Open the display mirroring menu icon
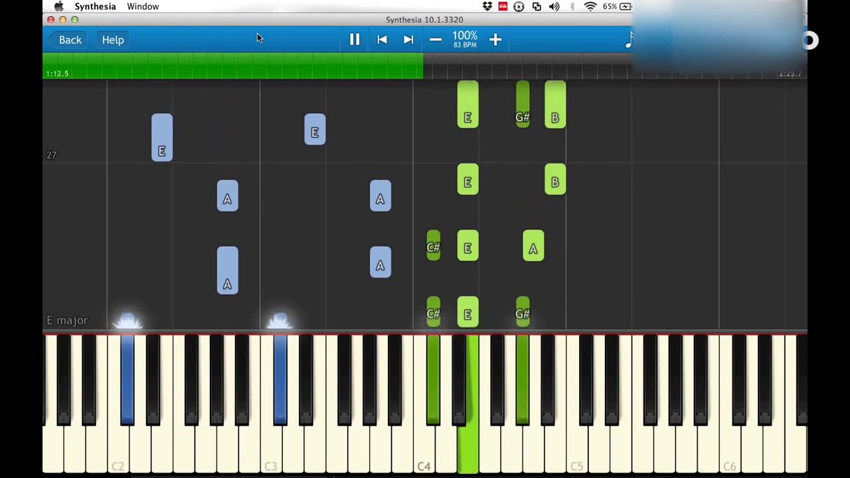This screenshot has height=478, width=850. (x=537, y=7)
